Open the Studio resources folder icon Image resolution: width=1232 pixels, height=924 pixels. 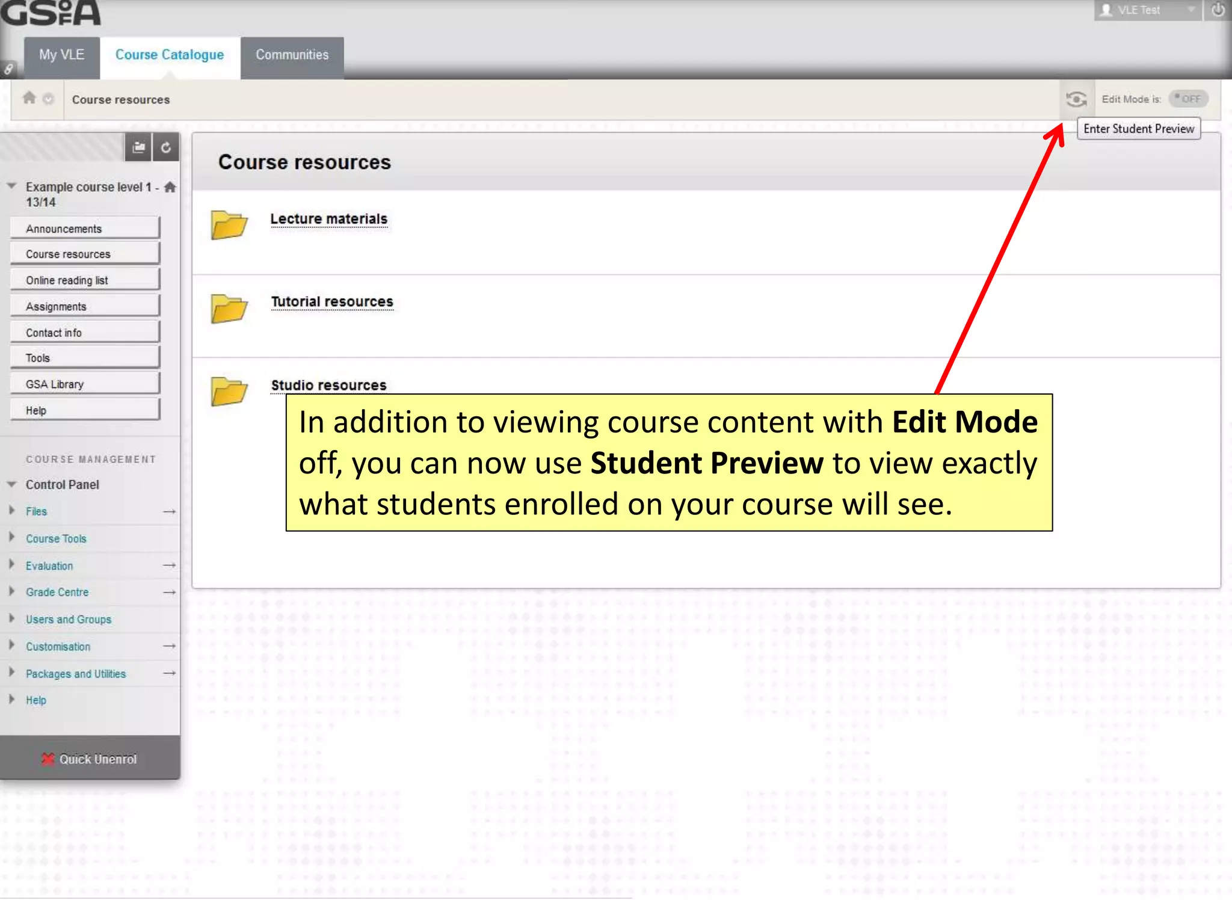pos(229,392)
